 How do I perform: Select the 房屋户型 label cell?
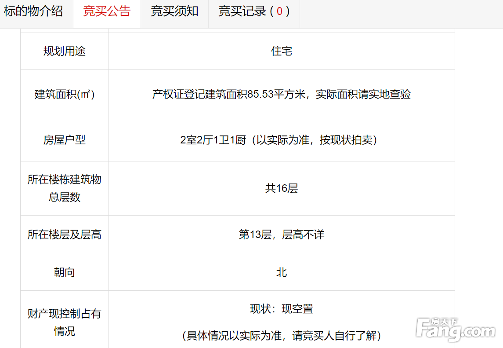click(x=65, y=140)
